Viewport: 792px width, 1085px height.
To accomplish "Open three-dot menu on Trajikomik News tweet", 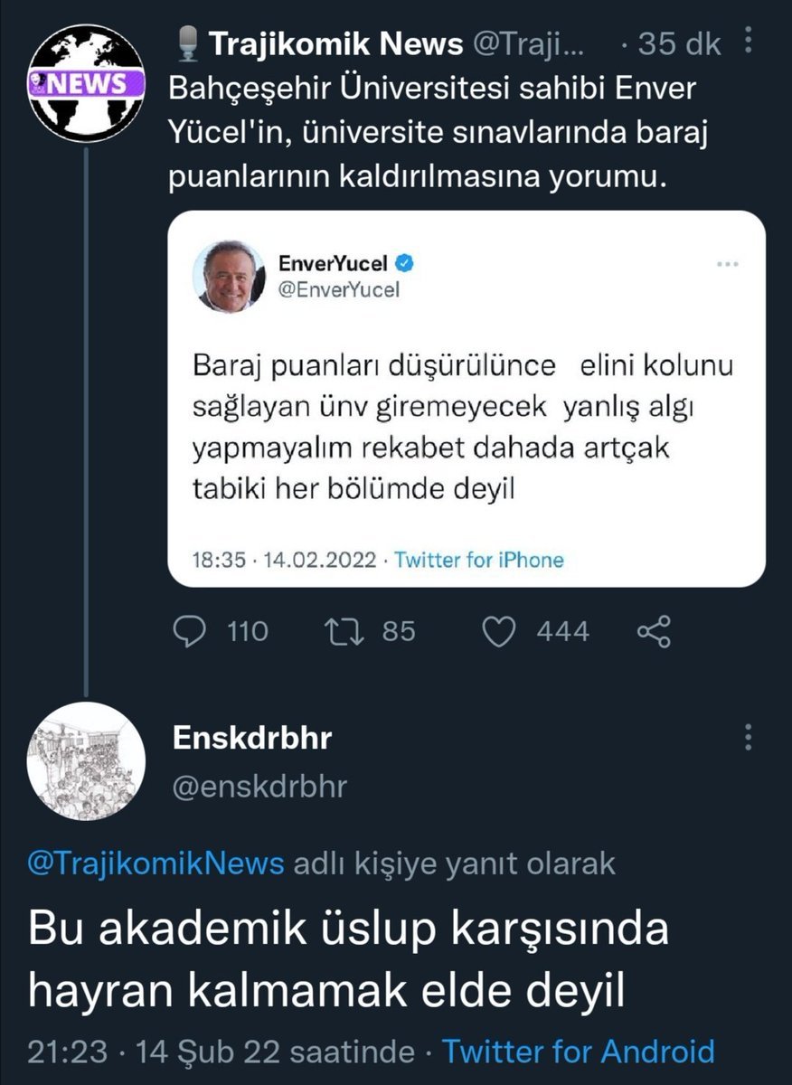I will 749,40.
